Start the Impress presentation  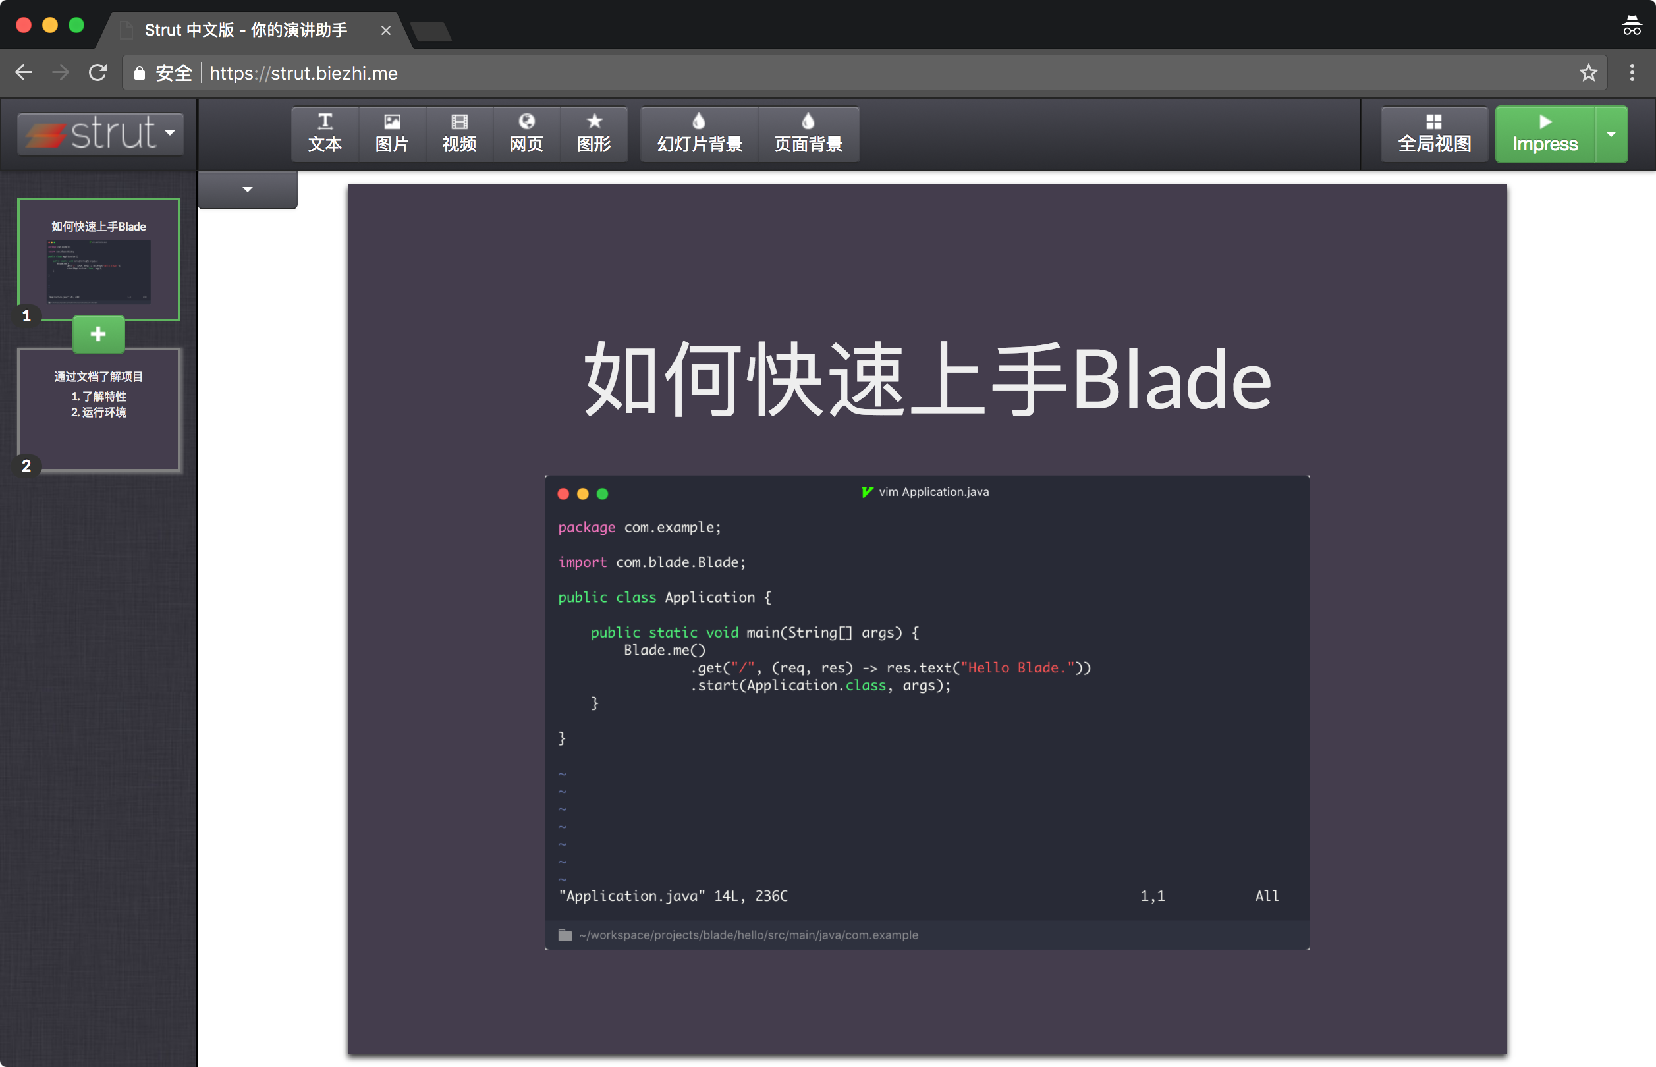[x=1545, y=134]
